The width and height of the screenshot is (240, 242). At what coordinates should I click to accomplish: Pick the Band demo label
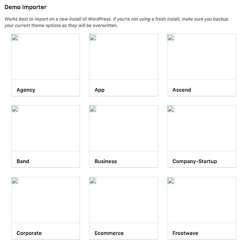(x=23, y=161)
